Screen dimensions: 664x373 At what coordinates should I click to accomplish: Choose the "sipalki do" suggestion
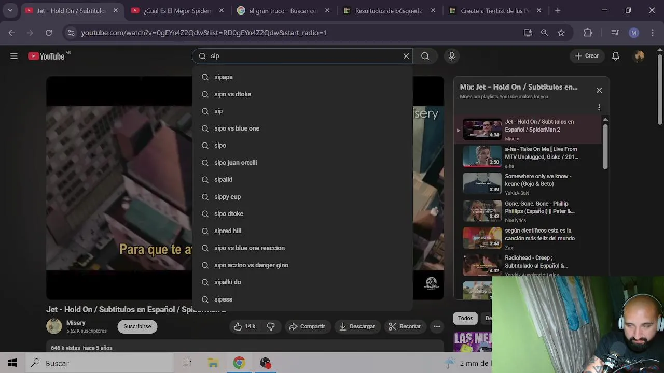[x=302, y=282]
